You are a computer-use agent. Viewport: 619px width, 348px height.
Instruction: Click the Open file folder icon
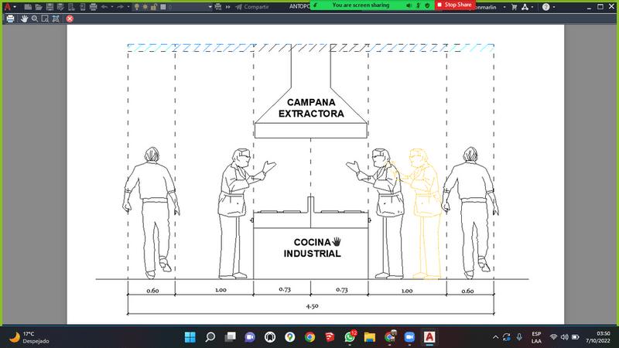pyautogui.click(x=39, y=7)
